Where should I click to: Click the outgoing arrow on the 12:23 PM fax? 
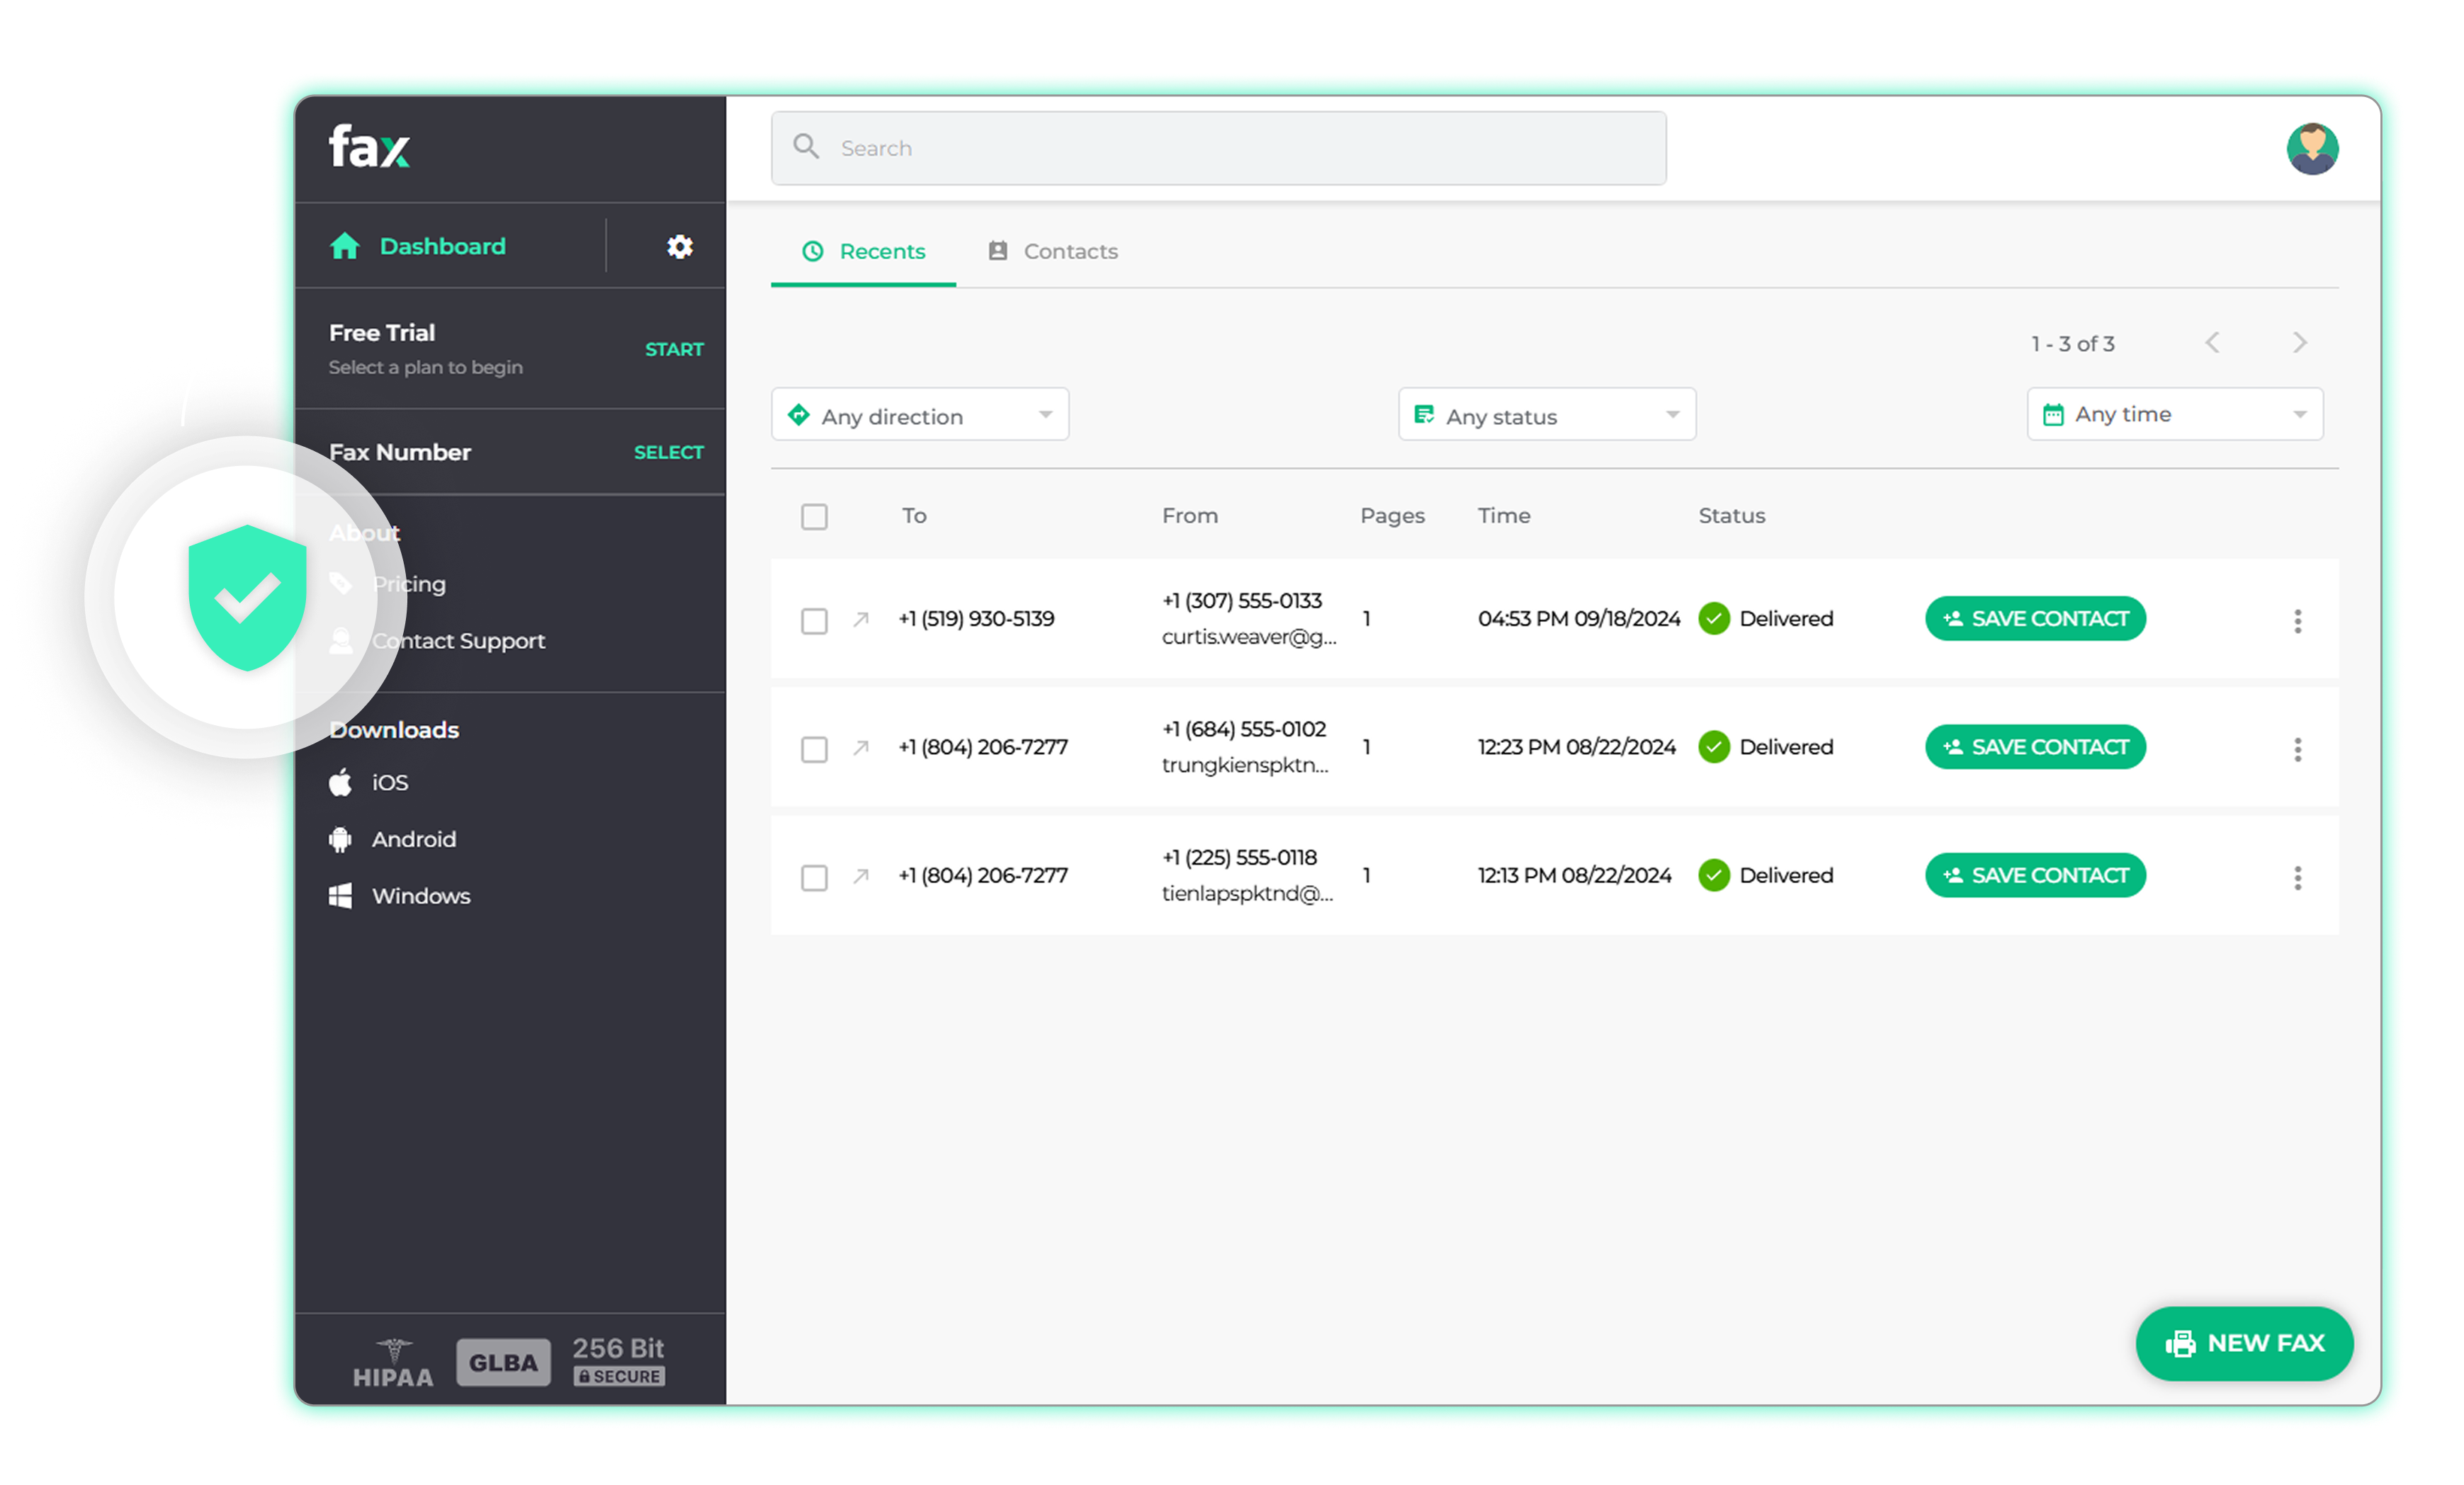[861, 748]
